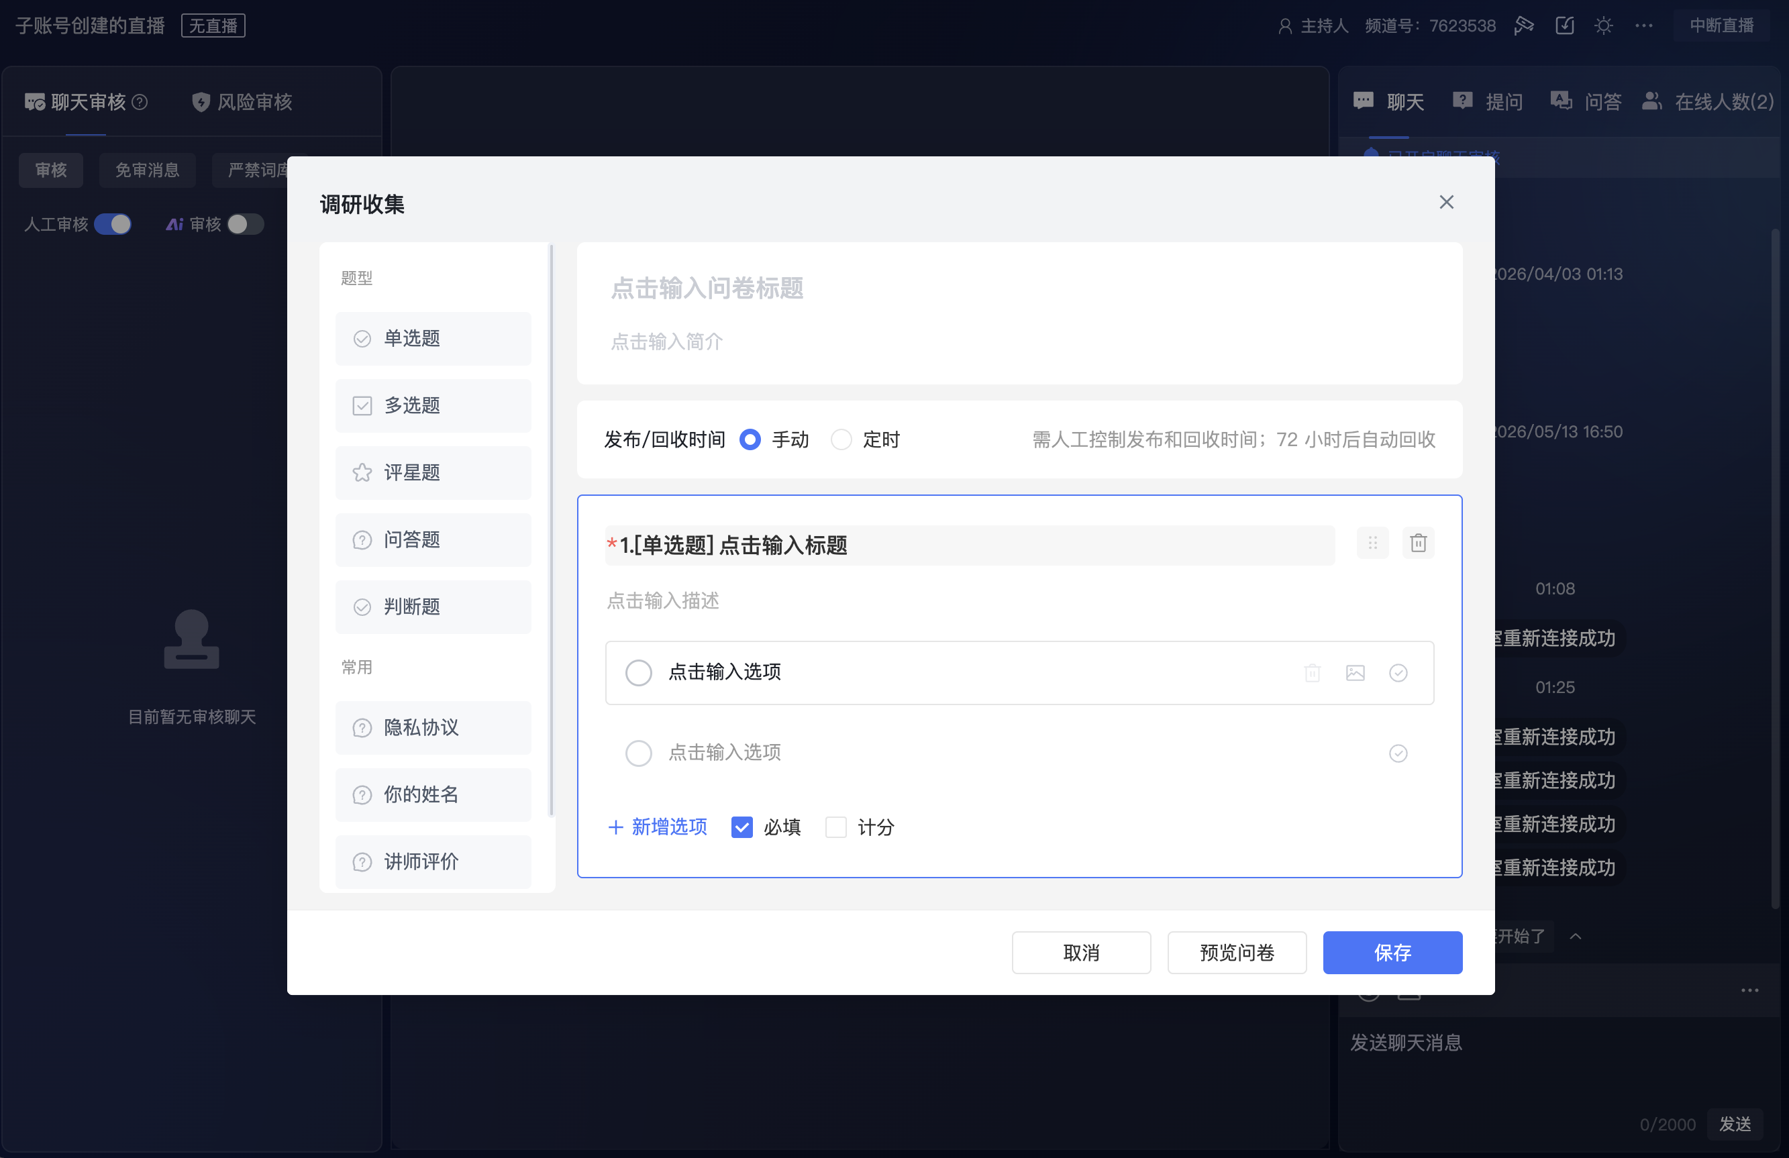Viewport: 1789px width, 1158px height.
Task: Select the 审核 sub-tab
Action: 51,170
